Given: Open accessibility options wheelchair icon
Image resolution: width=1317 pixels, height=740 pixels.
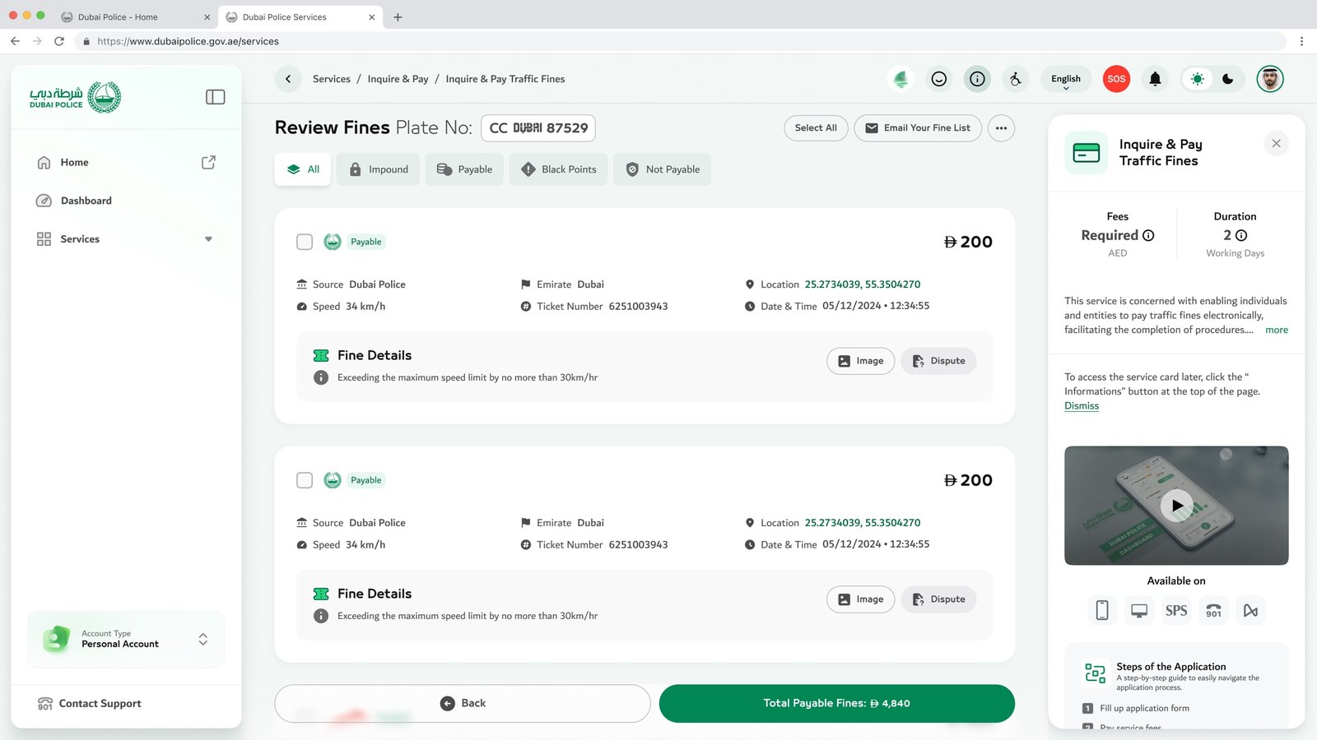Looking at the screenshot, I should (1016, 79).
